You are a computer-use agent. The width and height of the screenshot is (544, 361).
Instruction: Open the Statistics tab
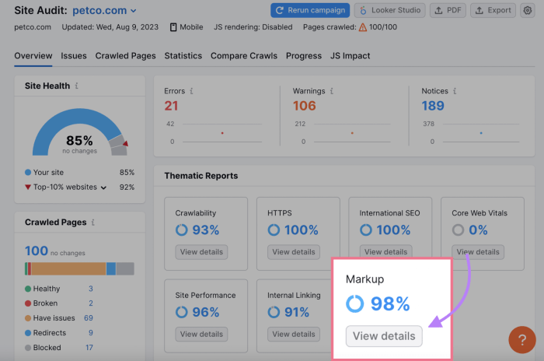[x=183, y=56]
